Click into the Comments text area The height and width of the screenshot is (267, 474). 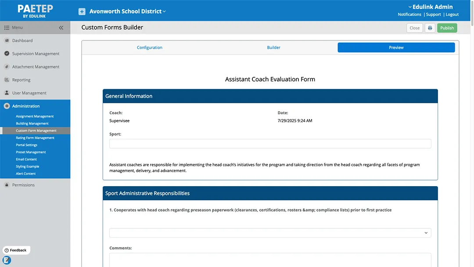[270, 260]
